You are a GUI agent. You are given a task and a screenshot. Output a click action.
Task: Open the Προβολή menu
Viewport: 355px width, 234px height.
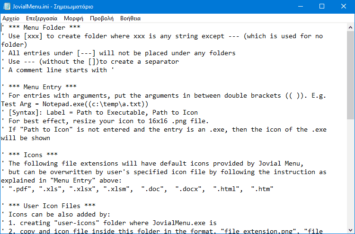pos(102,18)
